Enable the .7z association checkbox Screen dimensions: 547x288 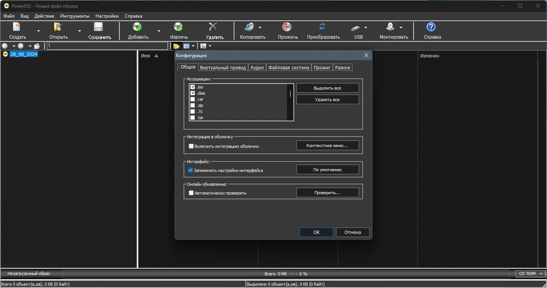[x=192, y=111]
